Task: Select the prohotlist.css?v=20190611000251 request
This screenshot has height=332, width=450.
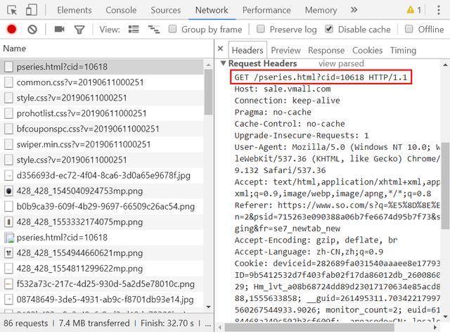Action: [102, 113]
